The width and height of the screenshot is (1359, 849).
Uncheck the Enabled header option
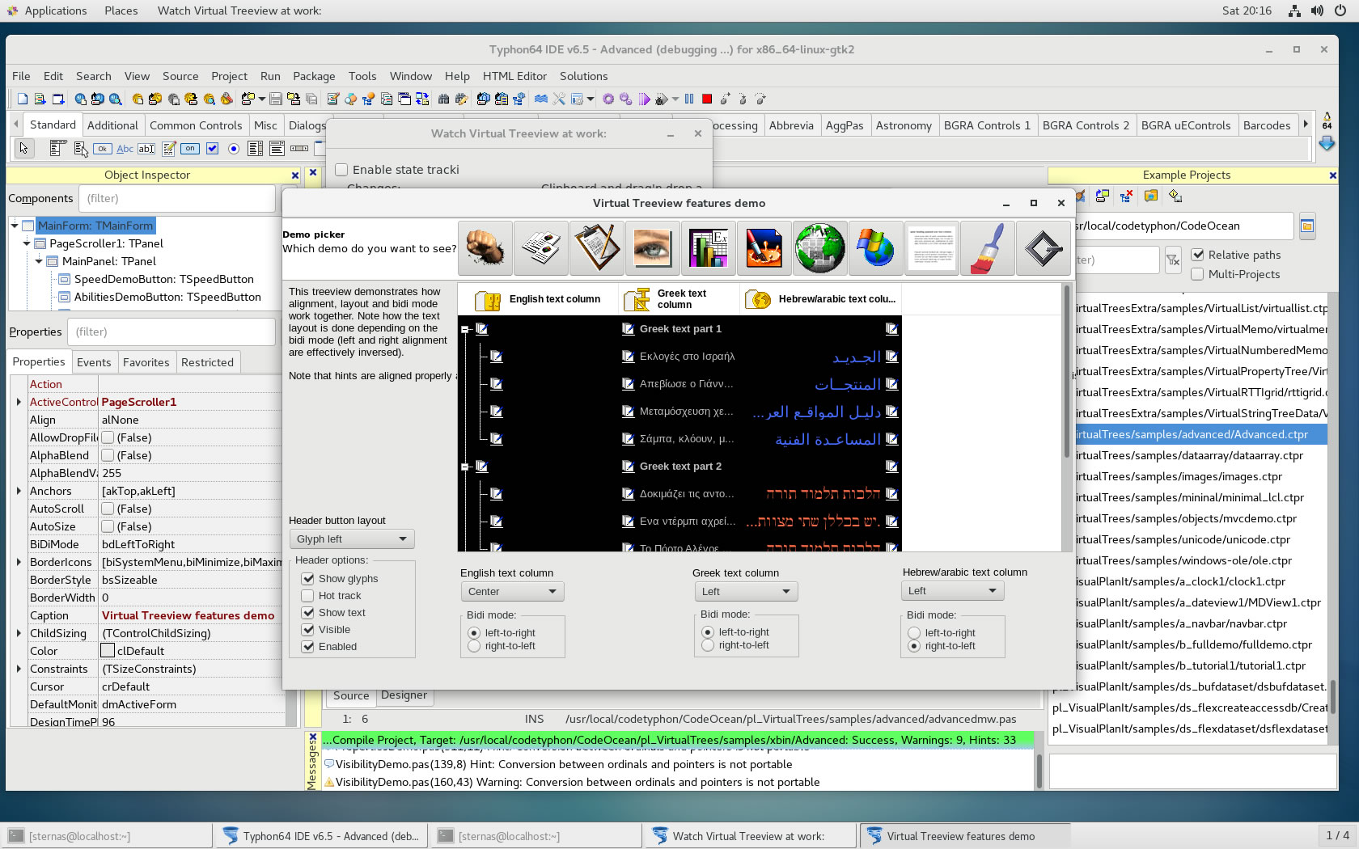tap(308, 647)
